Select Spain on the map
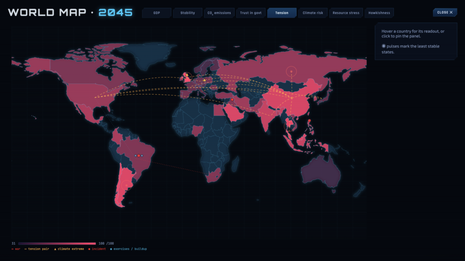The width and height of the screenshot is (465, 261). tap(186, 94)
